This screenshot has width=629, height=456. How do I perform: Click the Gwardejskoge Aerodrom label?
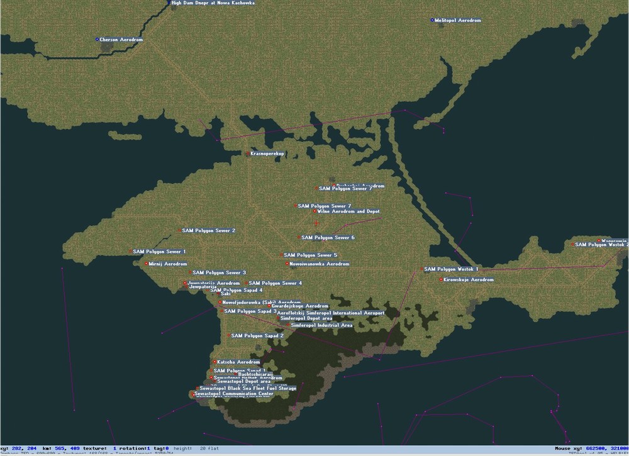pos(300,306)
